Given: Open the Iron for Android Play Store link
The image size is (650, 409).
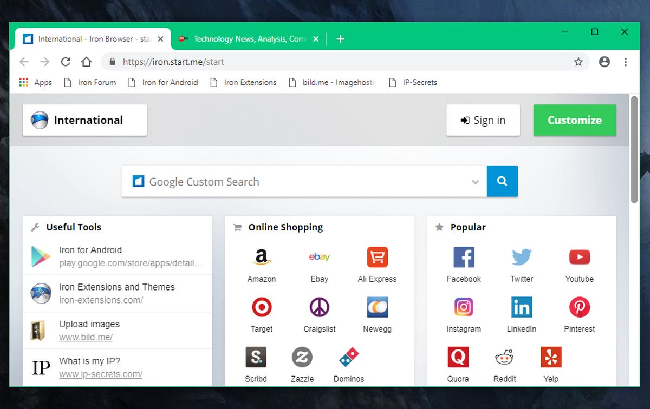Looking at the screenshot, I should pos(117,256).
